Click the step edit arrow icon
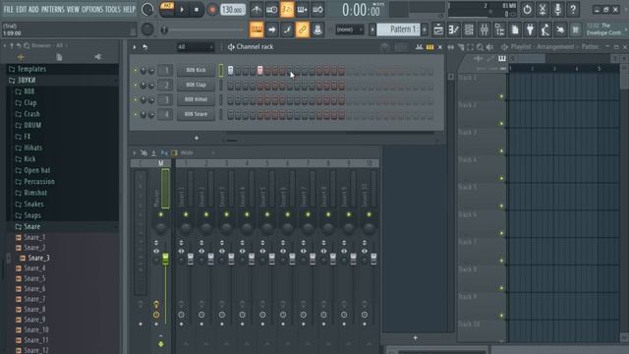This screenshot has height=354, width=629. (x=272, y=29)
